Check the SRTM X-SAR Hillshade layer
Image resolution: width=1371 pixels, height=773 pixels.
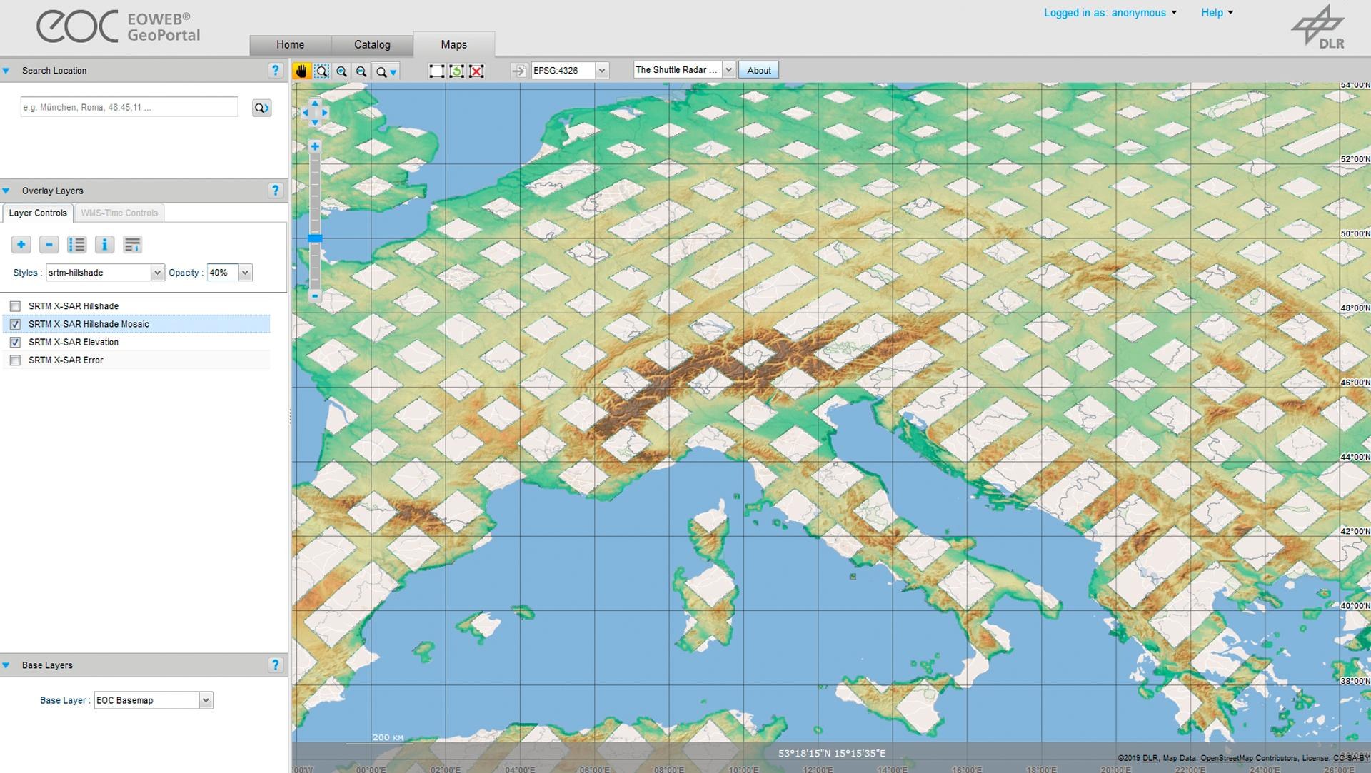point(15,306)
